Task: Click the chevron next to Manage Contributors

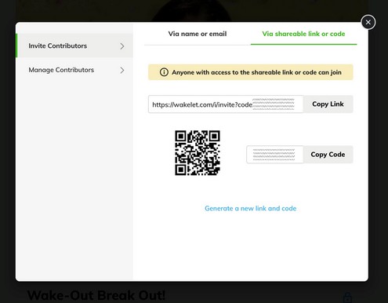Action: point(122,70)
